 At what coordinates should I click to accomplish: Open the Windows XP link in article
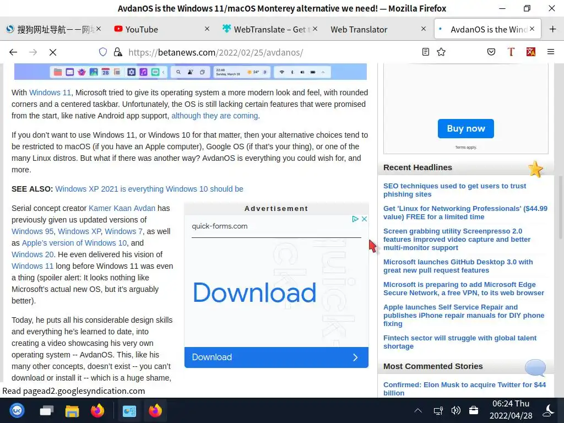point(79,231)
